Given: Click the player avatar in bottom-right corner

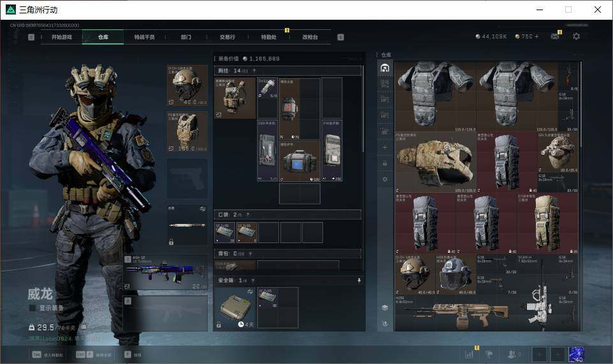Looking at the screenshot, I should (576, 354).
